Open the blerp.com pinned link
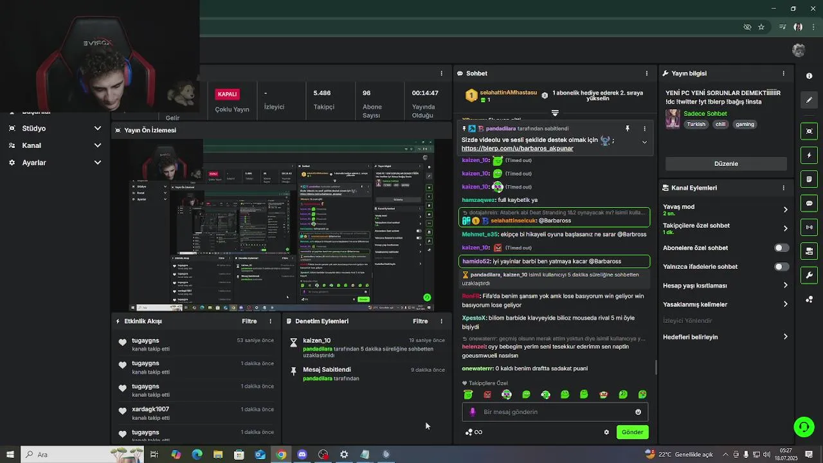 pos(517,149)
